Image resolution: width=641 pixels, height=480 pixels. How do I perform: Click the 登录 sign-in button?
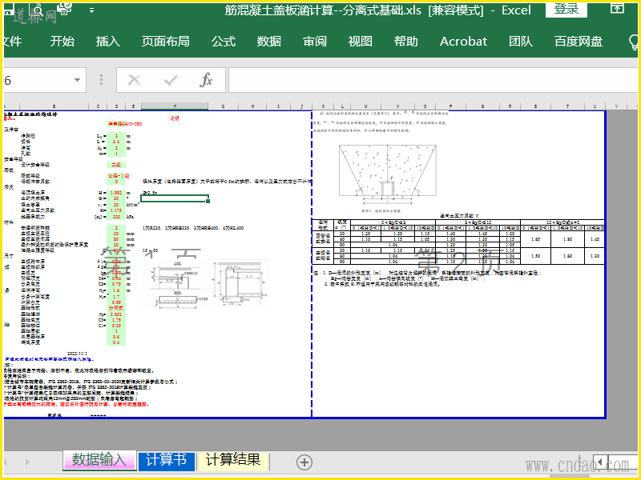[566, 10]
